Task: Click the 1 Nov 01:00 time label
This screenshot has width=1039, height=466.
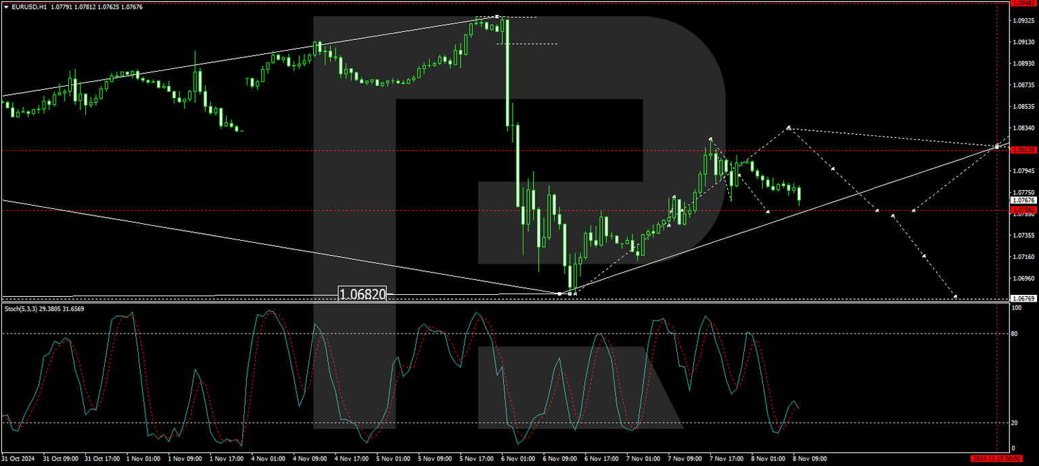Action: coord(144,459)
